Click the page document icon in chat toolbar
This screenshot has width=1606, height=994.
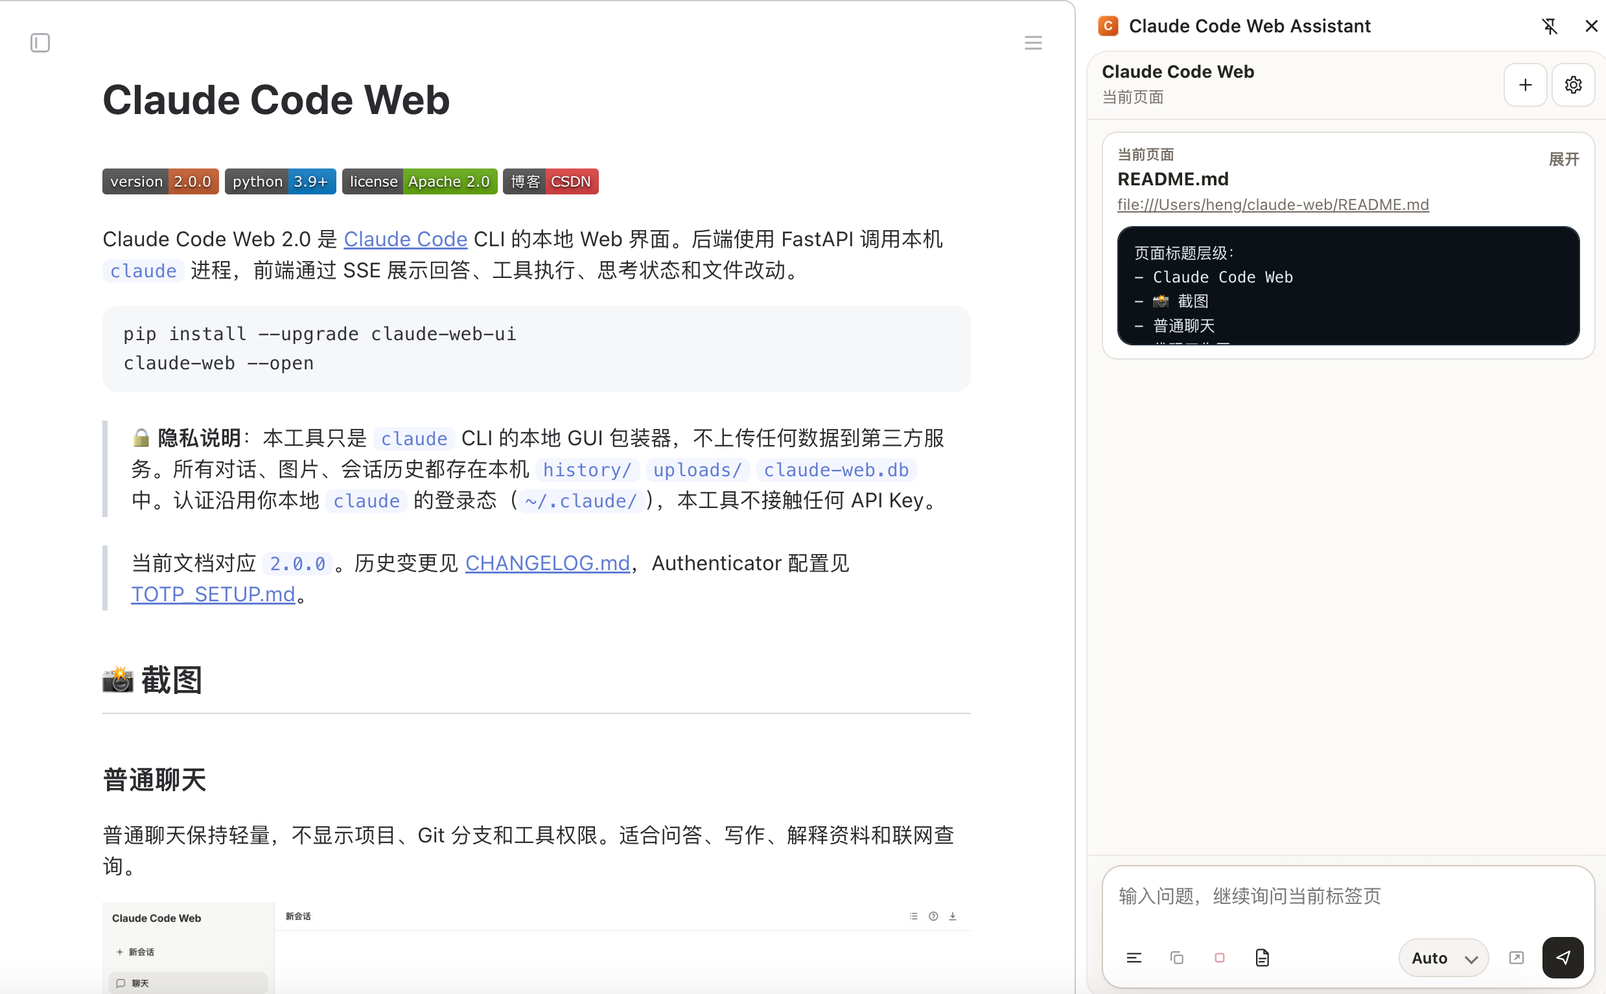coord(1263,958)
